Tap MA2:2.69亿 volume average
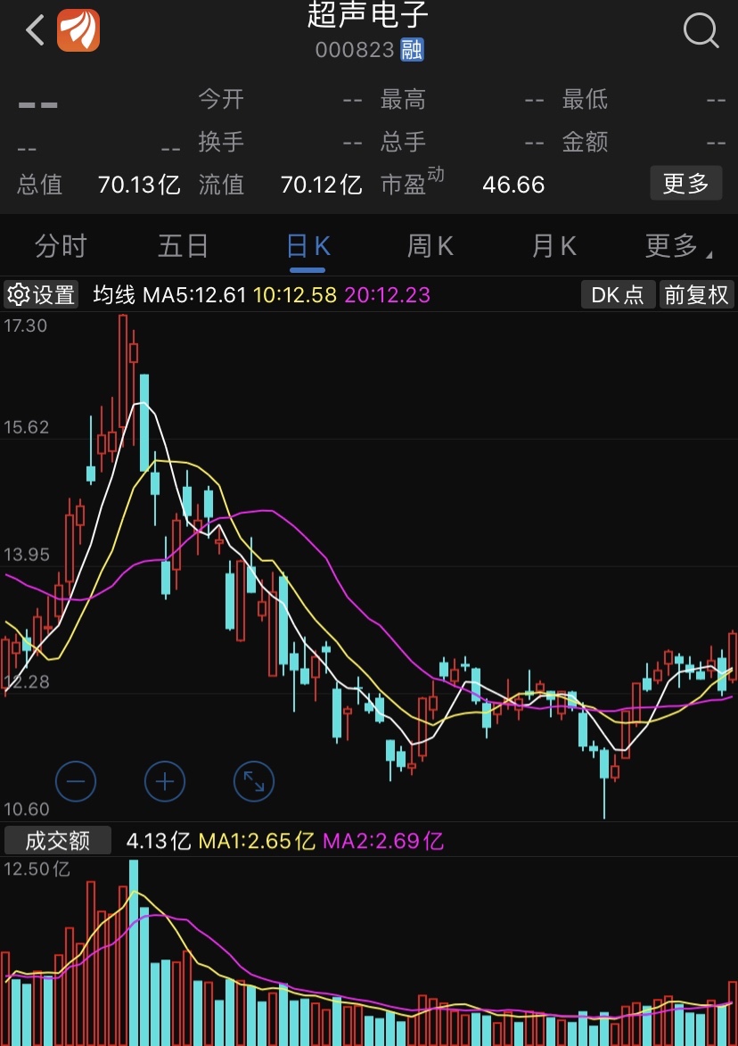 (383, 841)
